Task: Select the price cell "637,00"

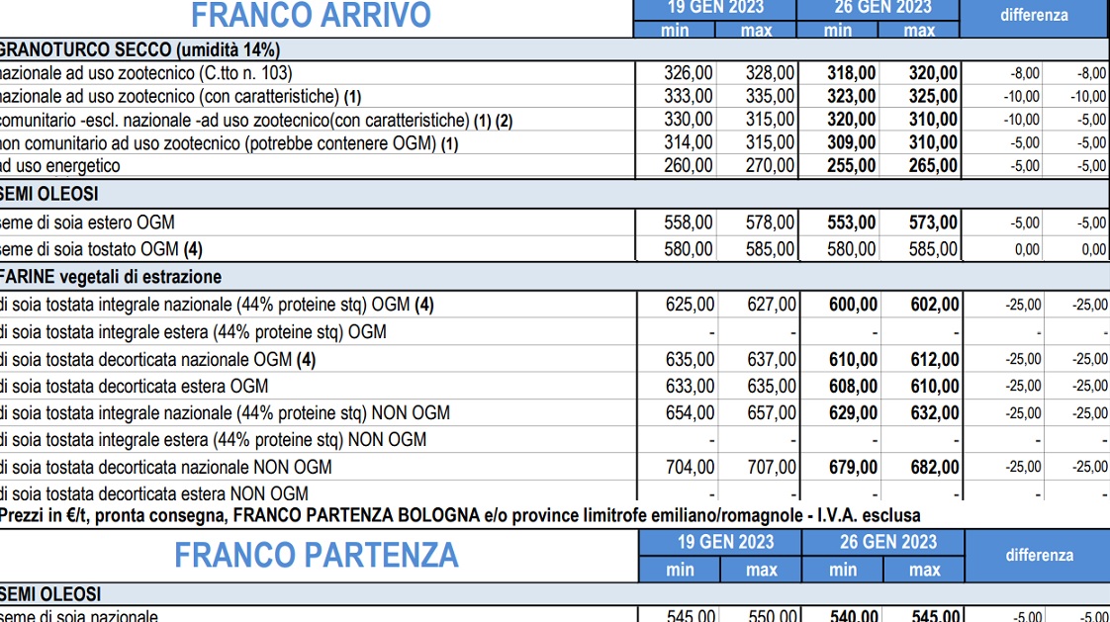Action: coord(772,360)
